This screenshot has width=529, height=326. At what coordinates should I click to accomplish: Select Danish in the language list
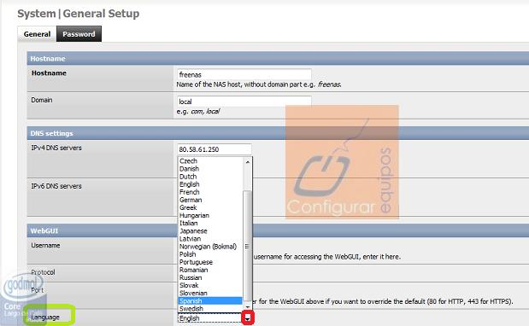(210, 169)
